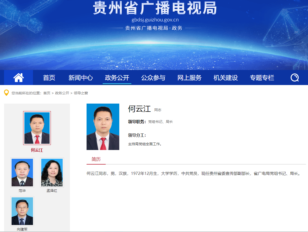Click 首页 breadcrumb link
The width and height of the screenshot is (308, 232).
(47, 93)
